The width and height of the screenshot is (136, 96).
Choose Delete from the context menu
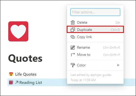point(95,23)
